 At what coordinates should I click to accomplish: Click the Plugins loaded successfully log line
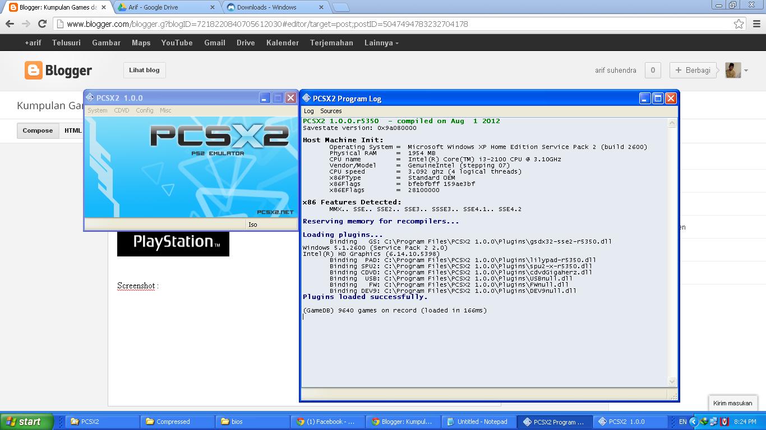pyautogui.click(x=365, y=297)
